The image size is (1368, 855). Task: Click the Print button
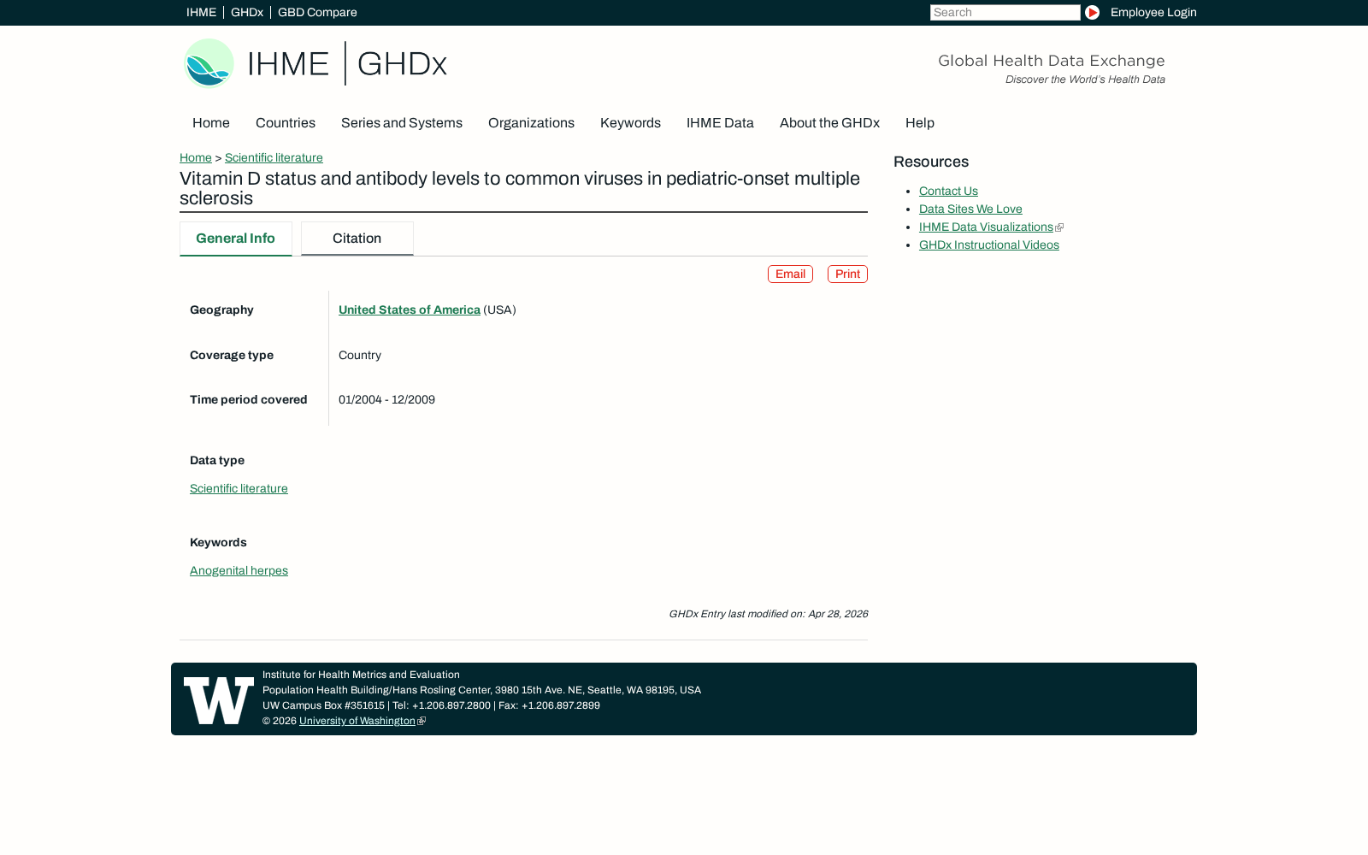847,274
